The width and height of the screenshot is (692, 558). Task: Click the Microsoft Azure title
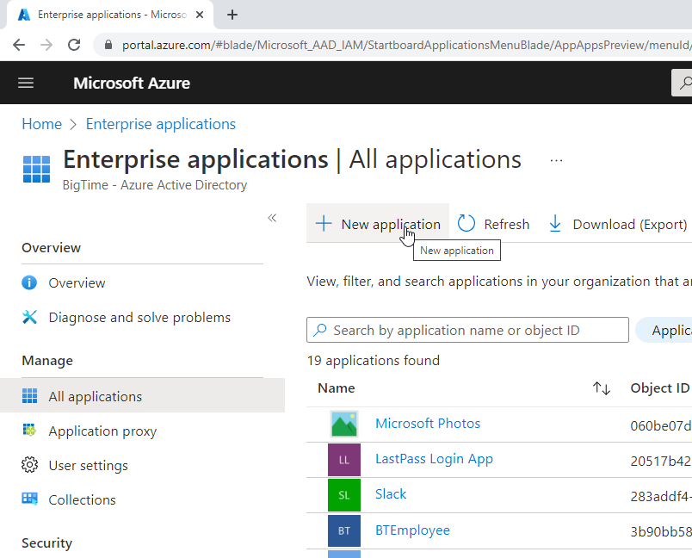pos(132,83)
